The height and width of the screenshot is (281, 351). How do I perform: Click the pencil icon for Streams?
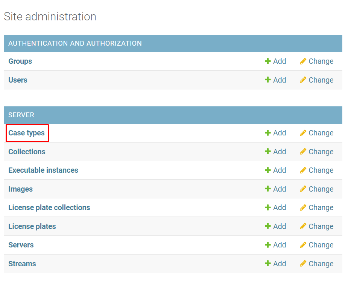pyautogui.click(x=303, y=264)
